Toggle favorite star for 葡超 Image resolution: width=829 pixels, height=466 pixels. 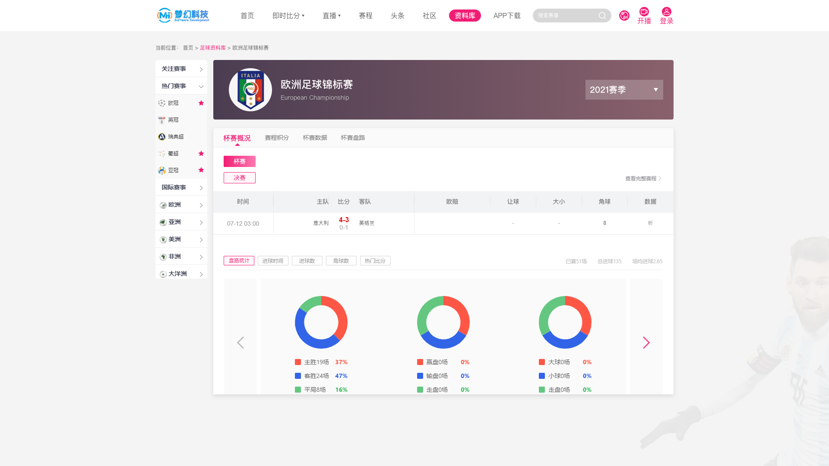pos(201,153)
